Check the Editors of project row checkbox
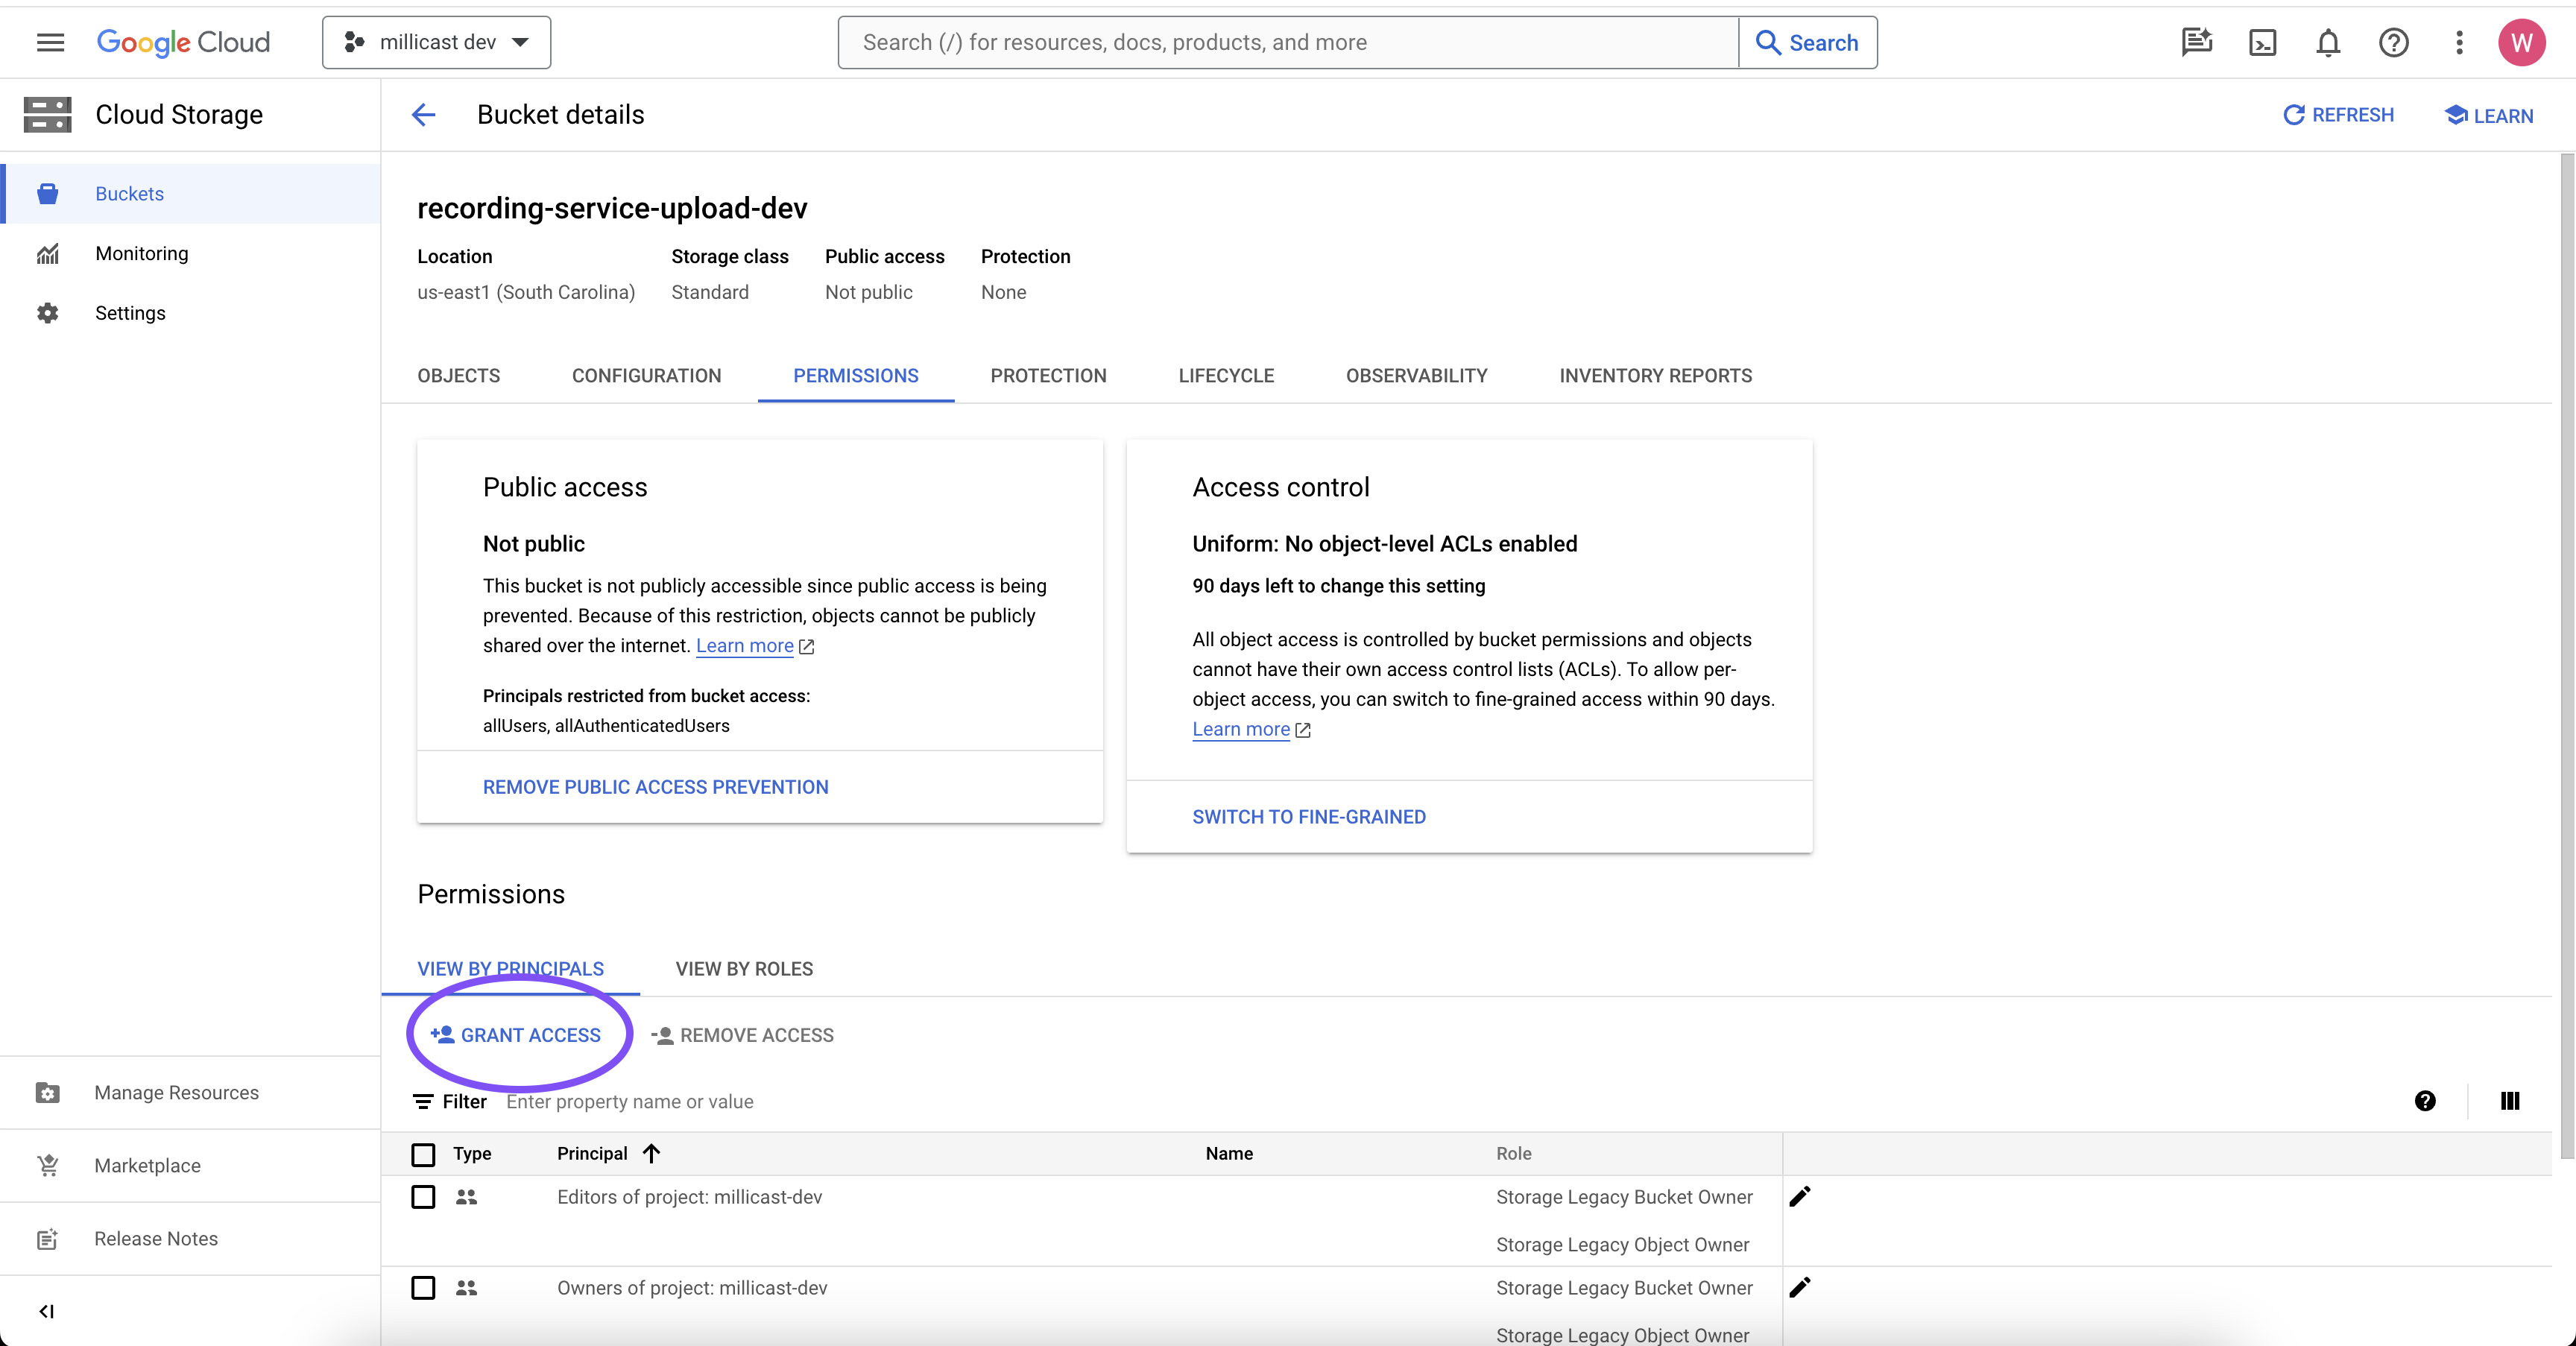This screenshot has width=2576, height=1346. (423, 1197)
